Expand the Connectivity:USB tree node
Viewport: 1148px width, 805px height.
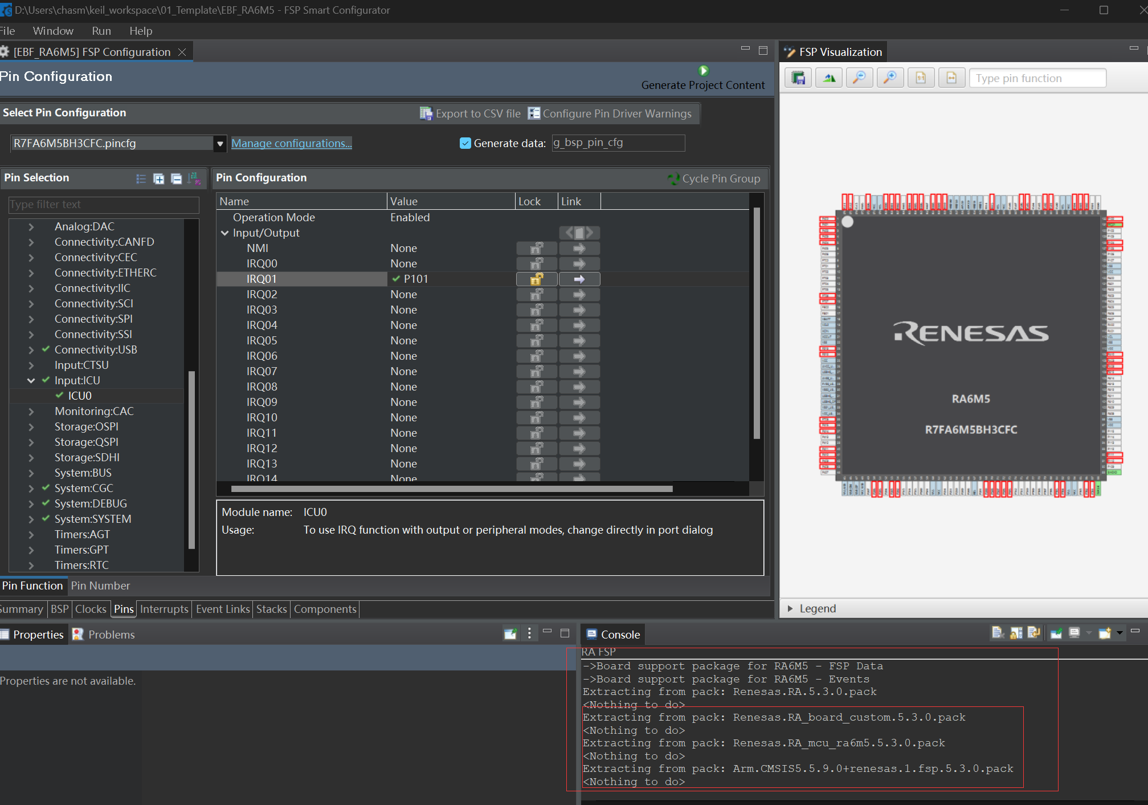[31, 350]
